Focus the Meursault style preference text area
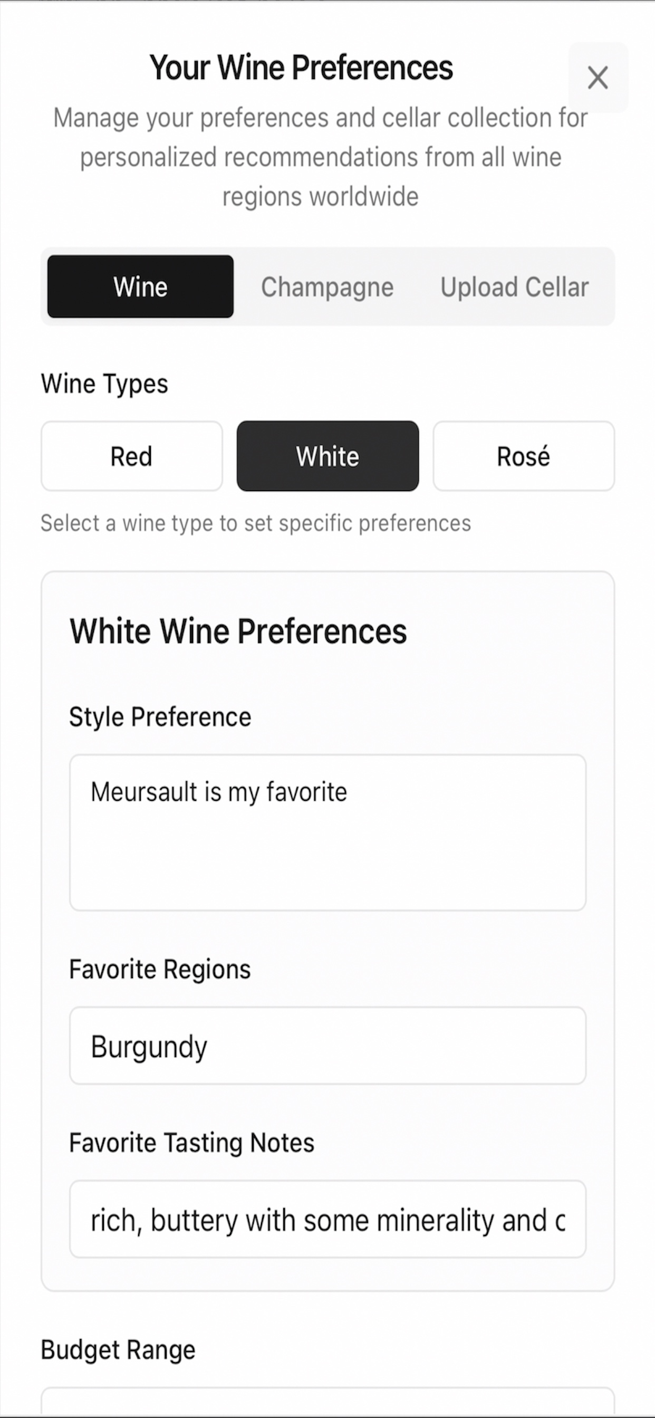The width and height of the screenshot is (655, 1418). pyautogui.click(x=327, y=833)
